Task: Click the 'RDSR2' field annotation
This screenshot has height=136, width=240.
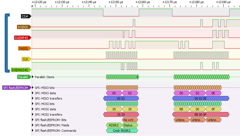Action: 114,125
